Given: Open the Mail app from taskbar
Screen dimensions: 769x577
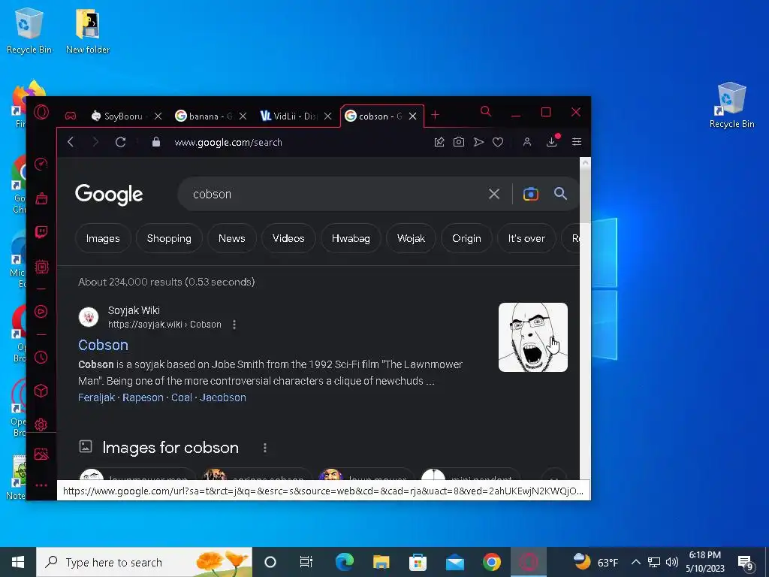Looking at the screenshot, I should pos(454,562).
